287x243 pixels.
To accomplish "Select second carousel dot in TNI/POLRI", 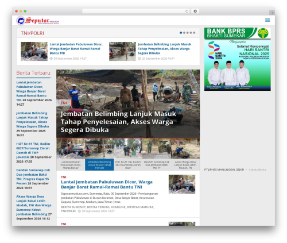I will tap(184, 33).
